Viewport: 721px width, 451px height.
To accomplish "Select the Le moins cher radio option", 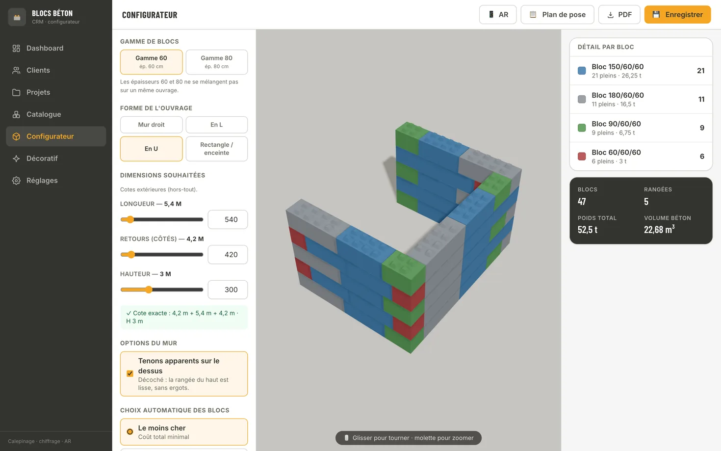I will [x=130, y=432].
